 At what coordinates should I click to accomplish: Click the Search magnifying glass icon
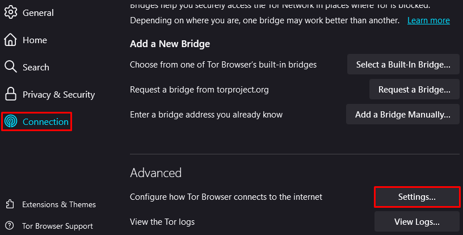point(11,67)
